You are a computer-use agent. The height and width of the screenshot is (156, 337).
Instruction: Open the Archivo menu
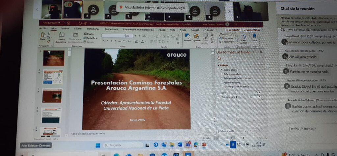(x=43, y=28)
